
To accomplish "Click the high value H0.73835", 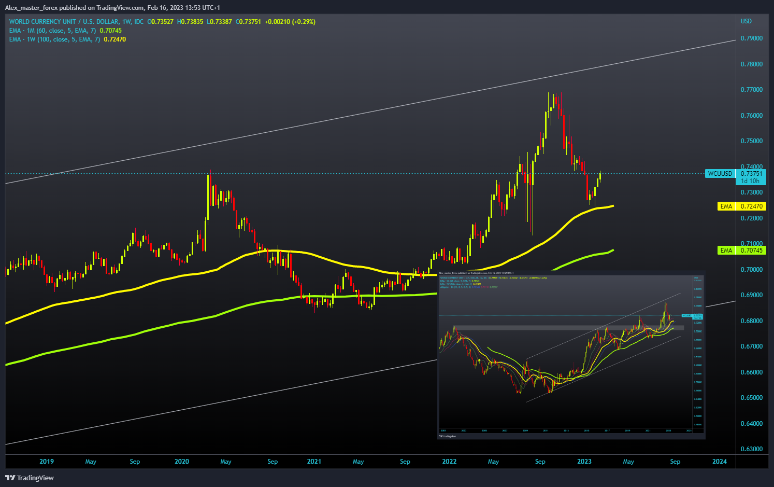I will pyautogui.click(x=190, y=22).
